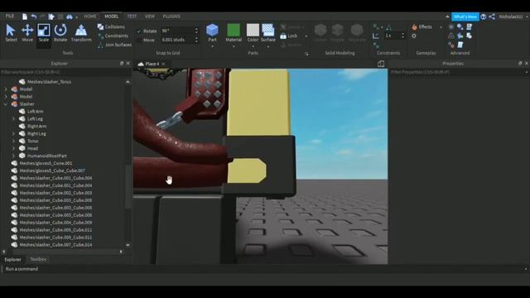Image resolution: width=530 pixels, height=298 pixels.
Task: Select the Place 4 document tab
Action: [152, 64]
